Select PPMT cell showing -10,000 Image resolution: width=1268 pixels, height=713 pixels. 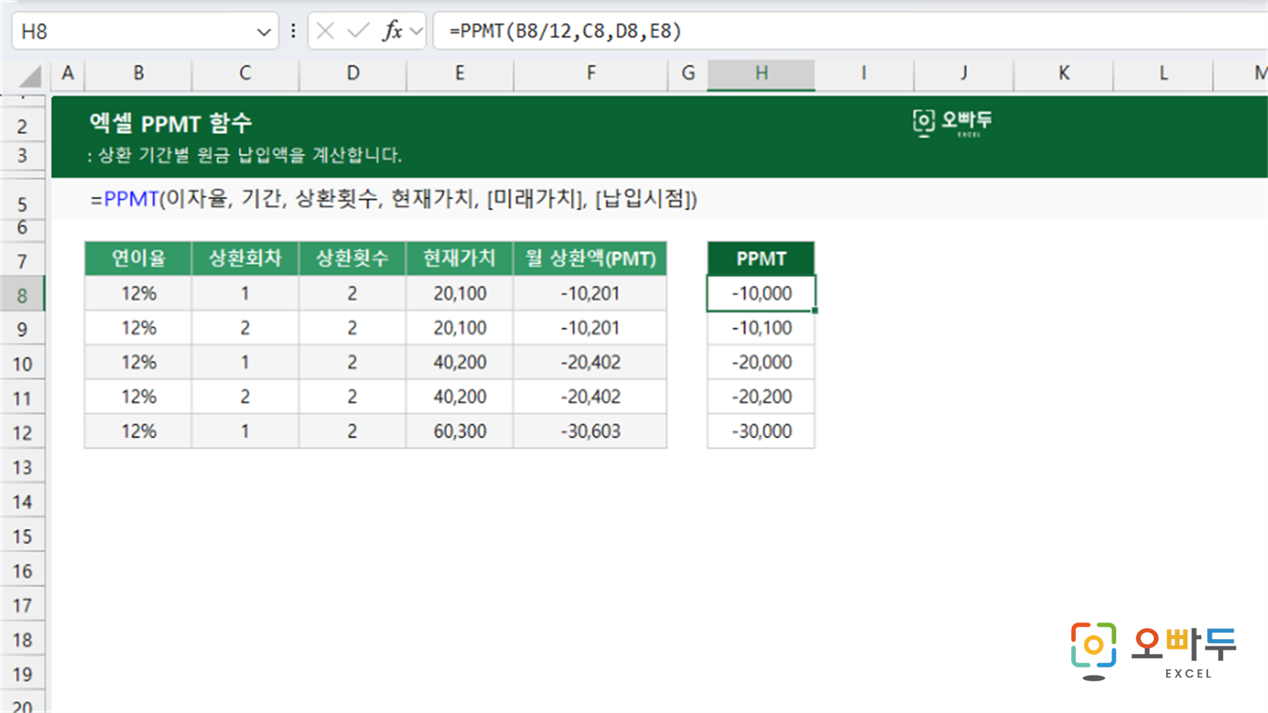761,293
